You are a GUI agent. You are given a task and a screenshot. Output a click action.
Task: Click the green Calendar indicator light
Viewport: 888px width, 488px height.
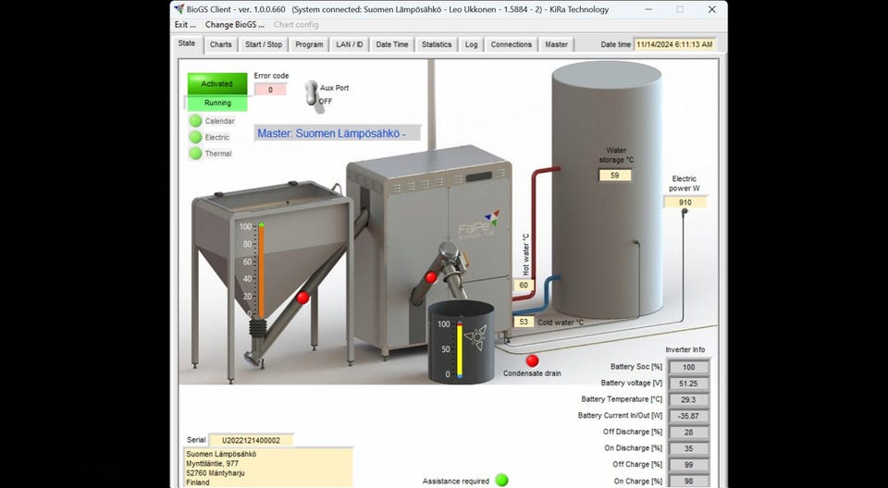coord(195,120)
